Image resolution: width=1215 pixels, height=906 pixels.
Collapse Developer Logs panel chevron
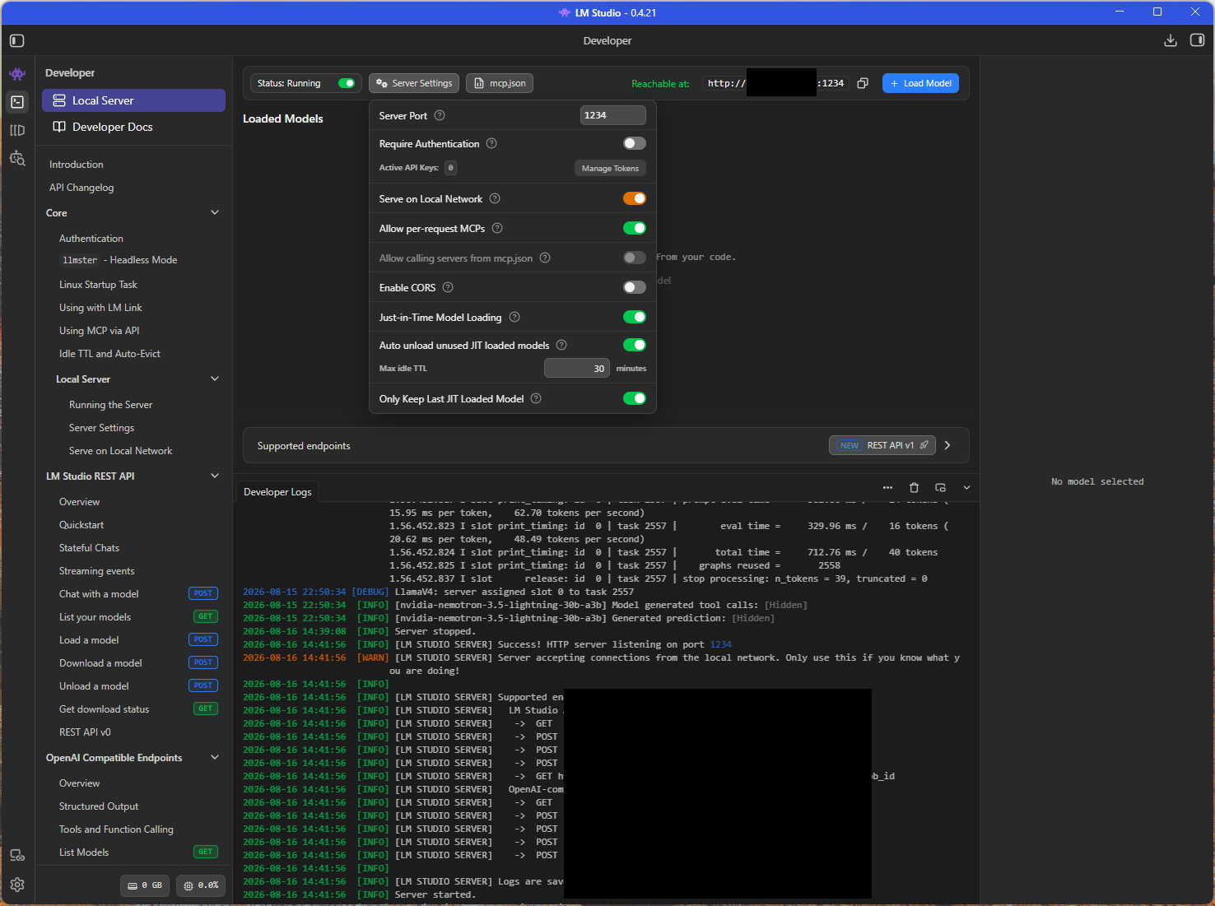pyautogui.click(x=966, y=488)
